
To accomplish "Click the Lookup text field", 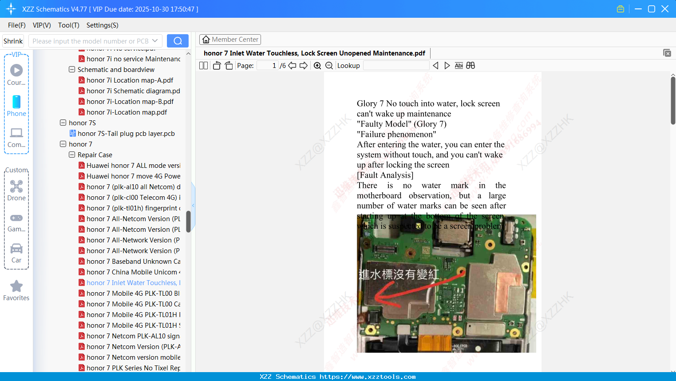I will click(x=396, y=66).
